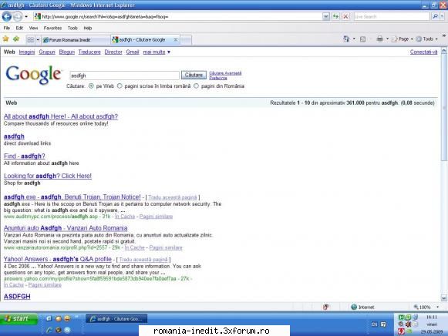Click the browser Back arrow button
Image resolution: width=448 pixels, height=336 pixels.
(x=7, y=16)
